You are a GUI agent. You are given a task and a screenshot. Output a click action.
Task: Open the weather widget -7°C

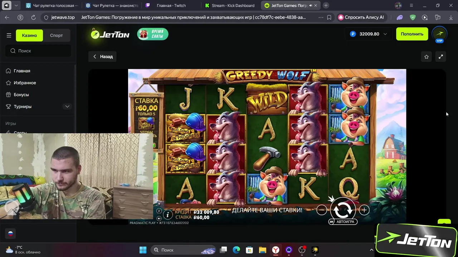[23, 250]
